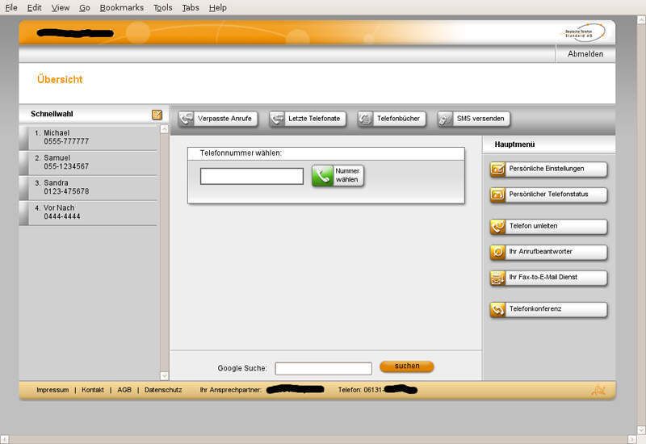Click the Telefon umleiten orange icon
646x444 pixels.
[x=497, y=227]
